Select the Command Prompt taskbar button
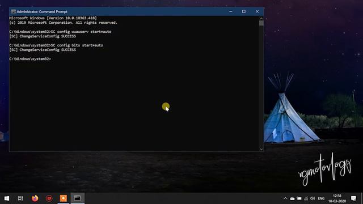Screen dimensions: 363x204 tap(77, 198)
